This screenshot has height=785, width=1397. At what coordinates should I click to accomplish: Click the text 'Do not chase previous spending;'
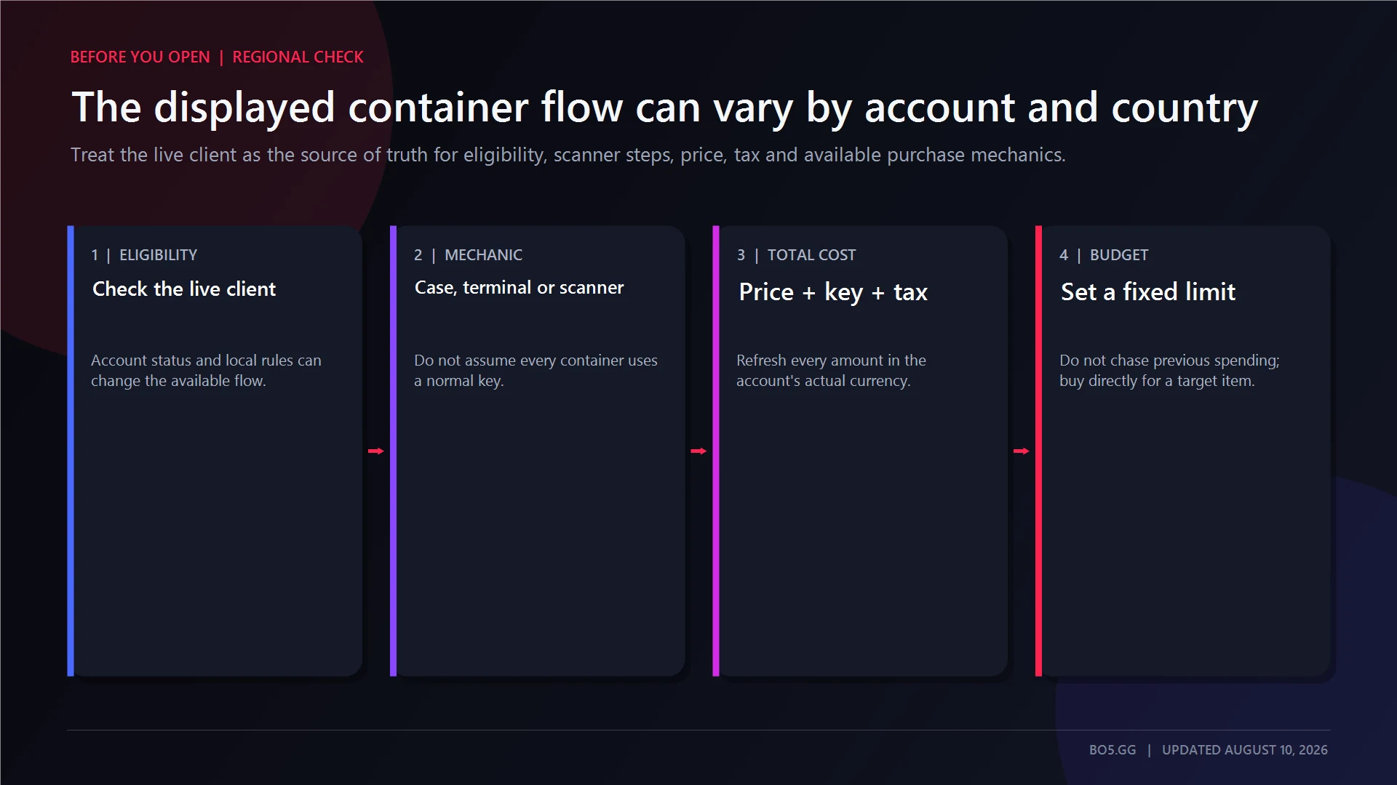(1169, 361)
